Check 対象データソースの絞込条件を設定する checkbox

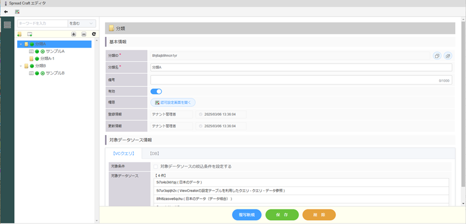pos(156,167)
